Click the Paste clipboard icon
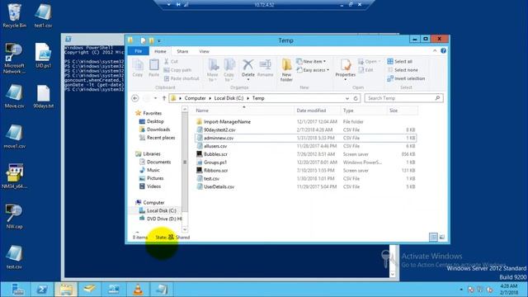This screenshot has width=528, height=297. 154,68
